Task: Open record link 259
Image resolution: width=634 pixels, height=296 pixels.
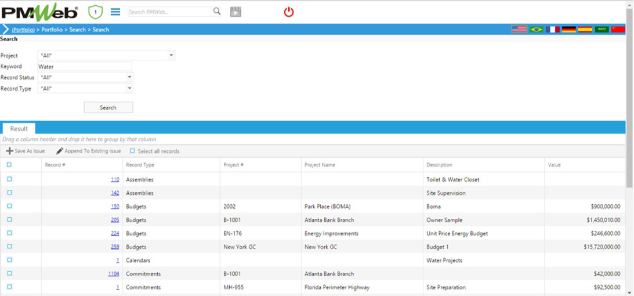Action: pyautogui.click(x=115, y=247)
